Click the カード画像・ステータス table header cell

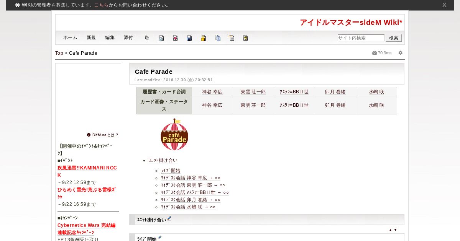[164, 106]
